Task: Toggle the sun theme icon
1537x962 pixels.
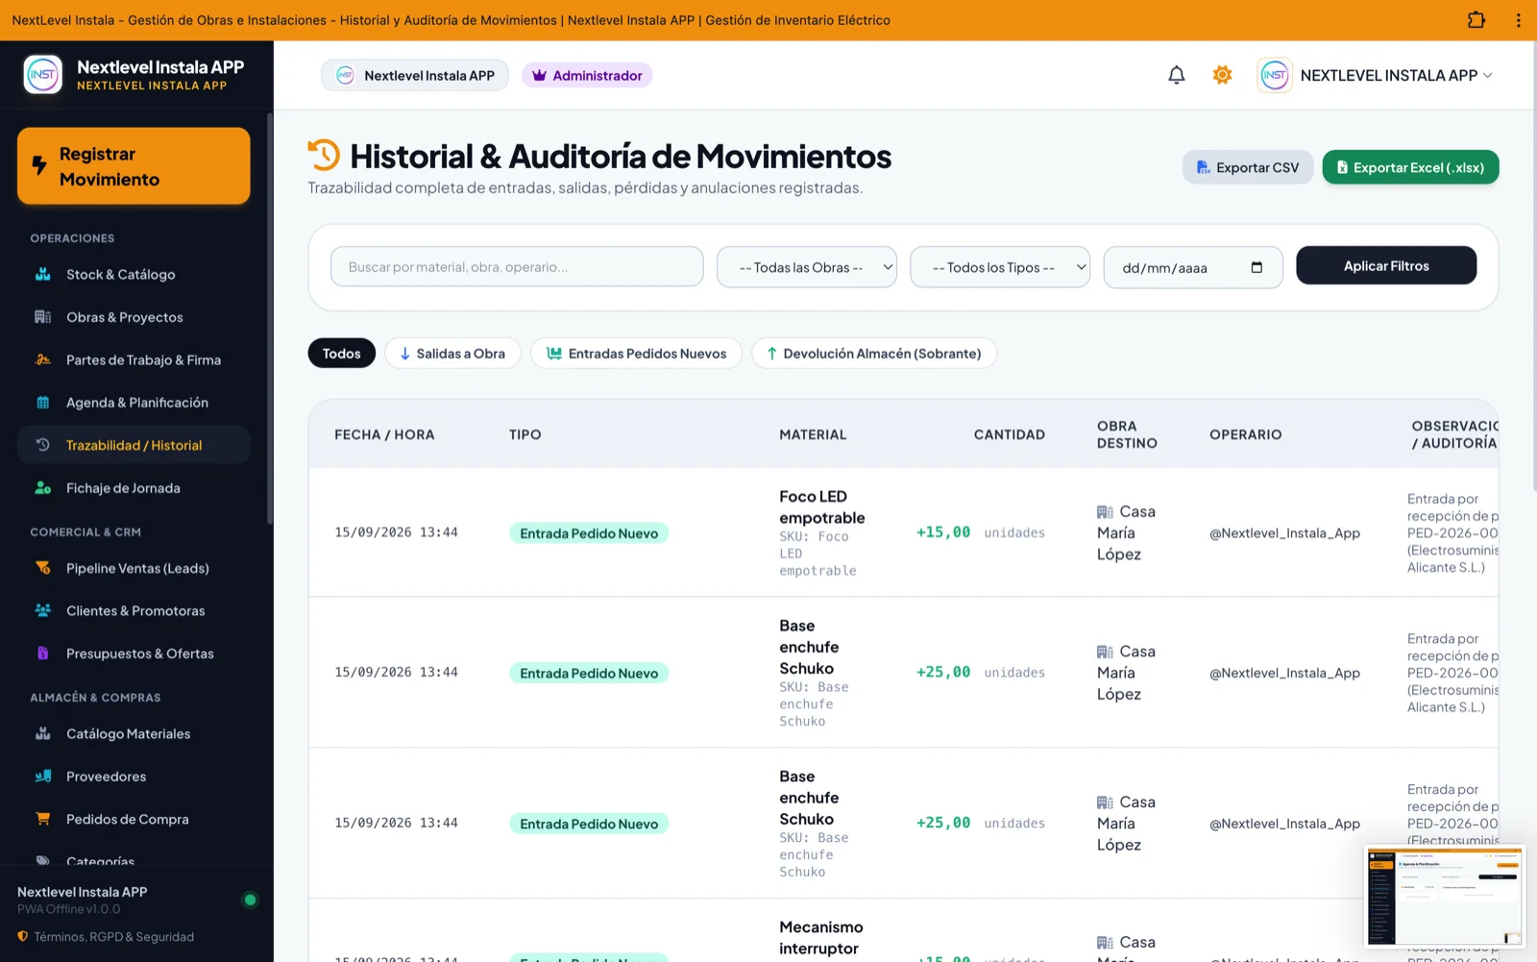Action: coord(1222,75)
